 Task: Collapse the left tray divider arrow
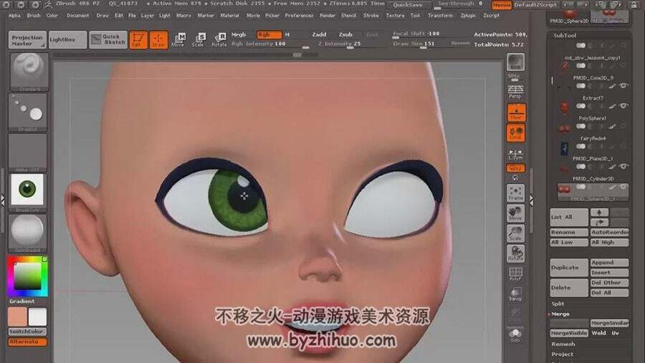pos(2,200)
